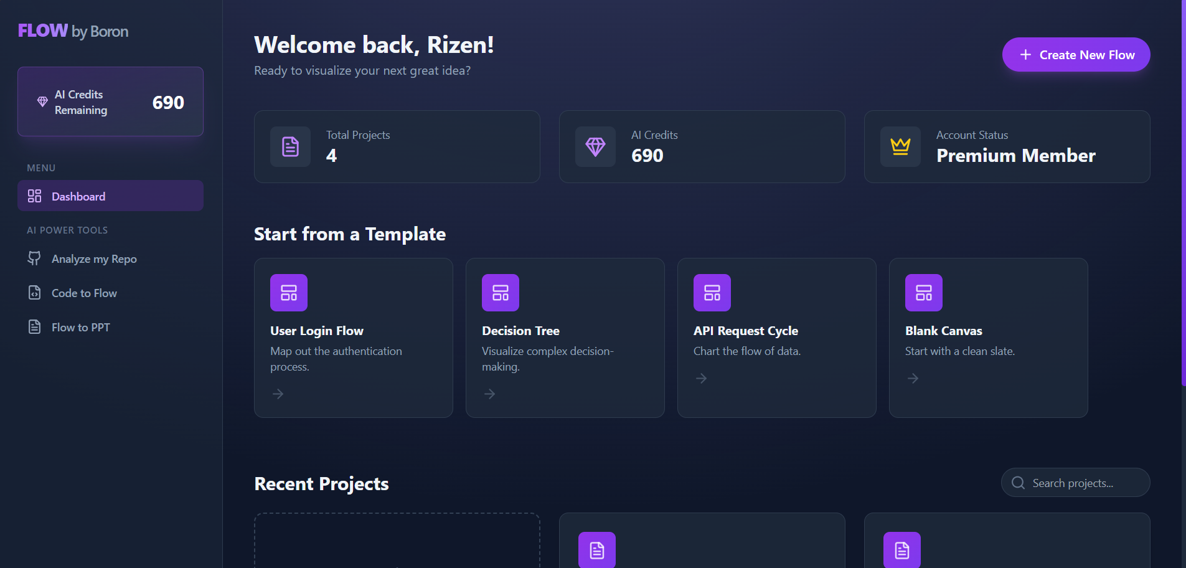Screen dimensions: 1186x568
Task: Click the Decision Tree template icon
Action: click(x=500, y=292)
